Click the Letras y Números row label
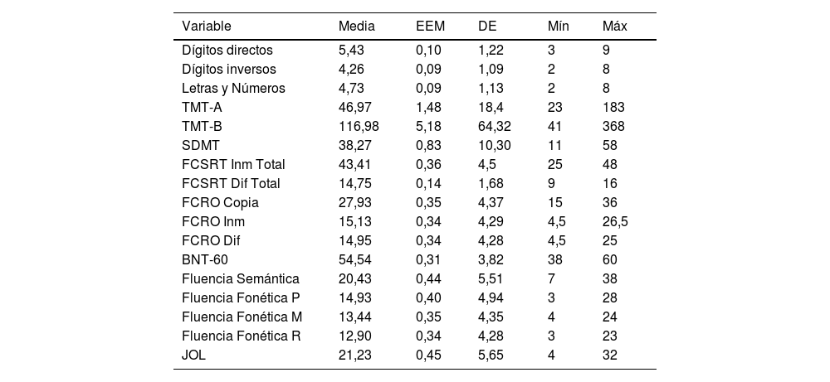830x382 pixels. tap(233, 89)
